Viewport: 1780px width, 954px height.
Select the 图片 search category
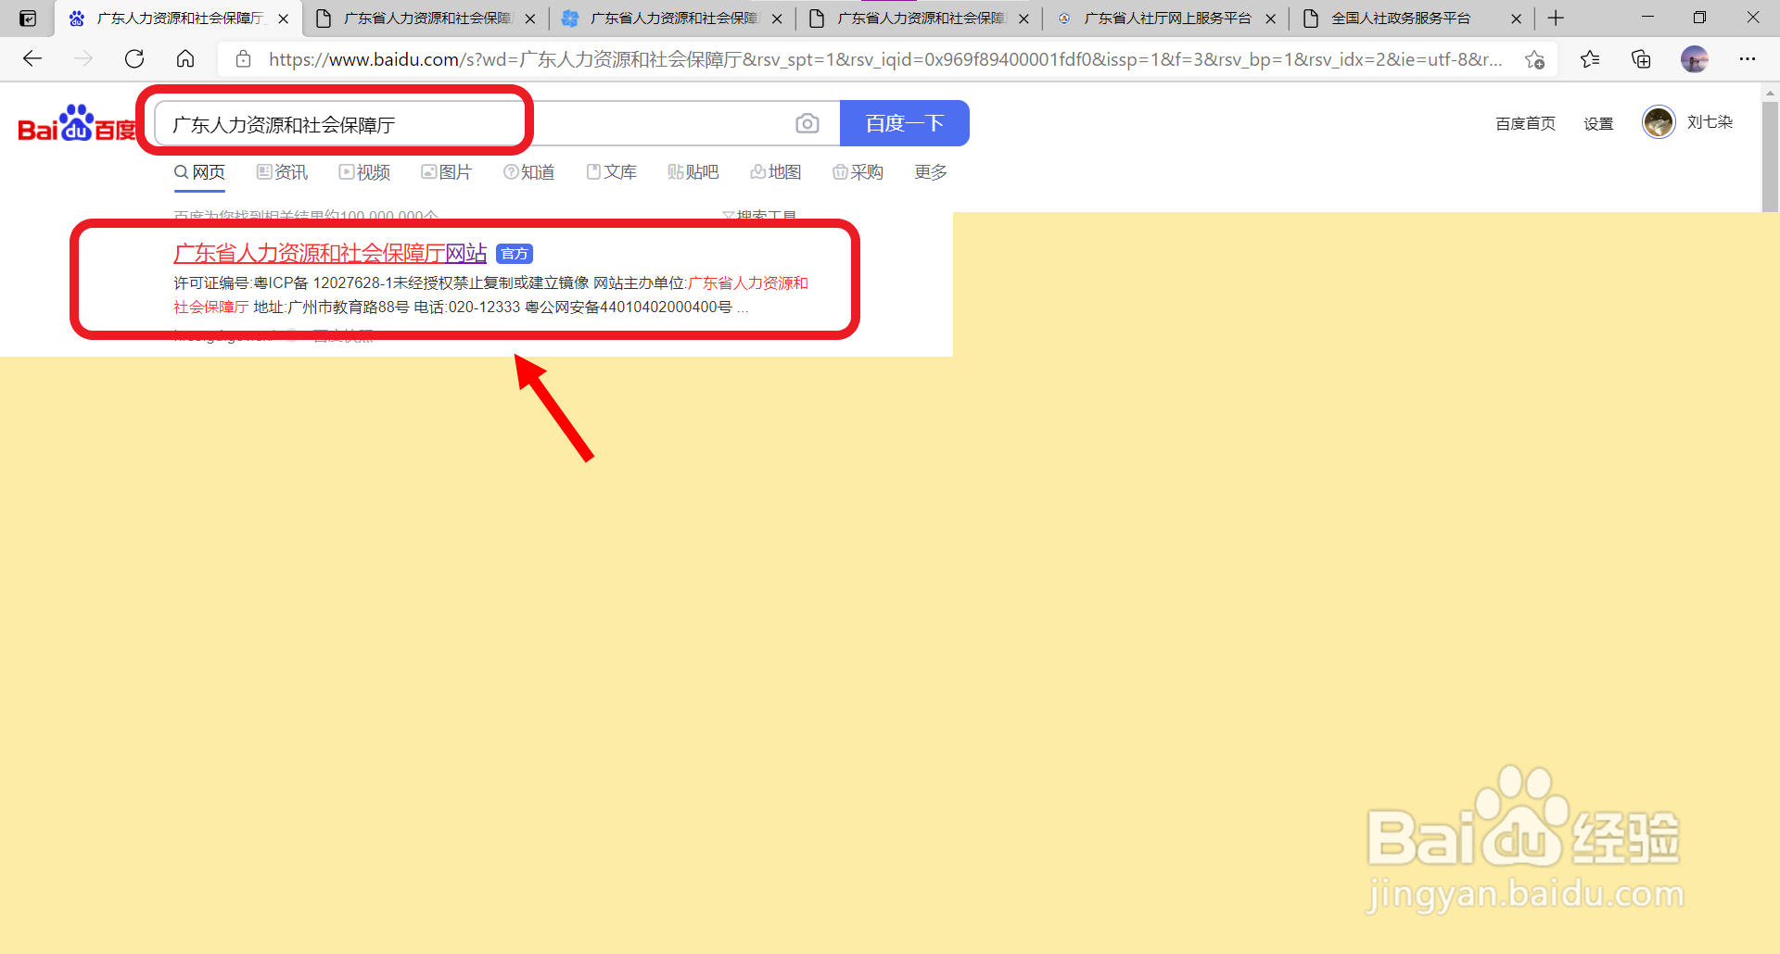click(x=446, y=172)
